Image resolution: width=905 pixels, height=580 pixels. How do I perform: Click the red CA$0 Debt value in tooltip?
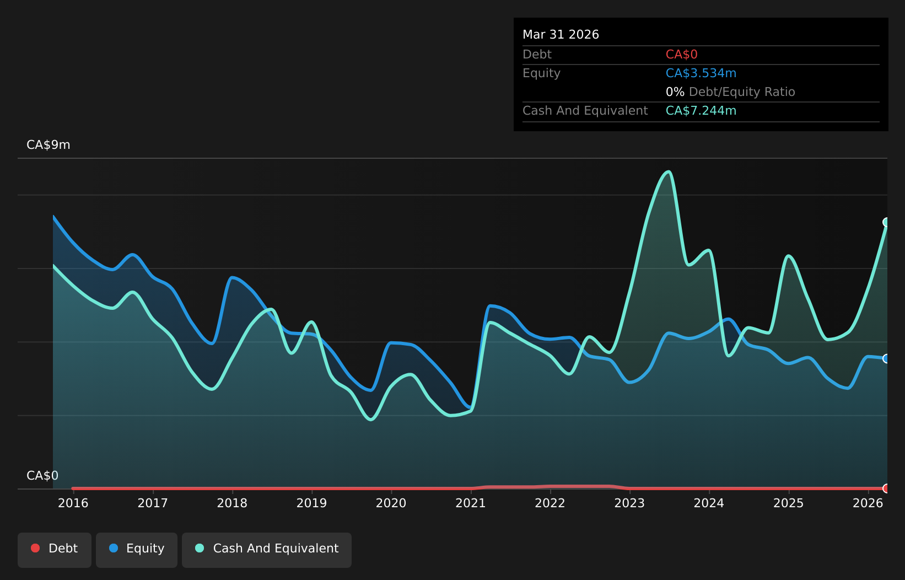point(682,55)
